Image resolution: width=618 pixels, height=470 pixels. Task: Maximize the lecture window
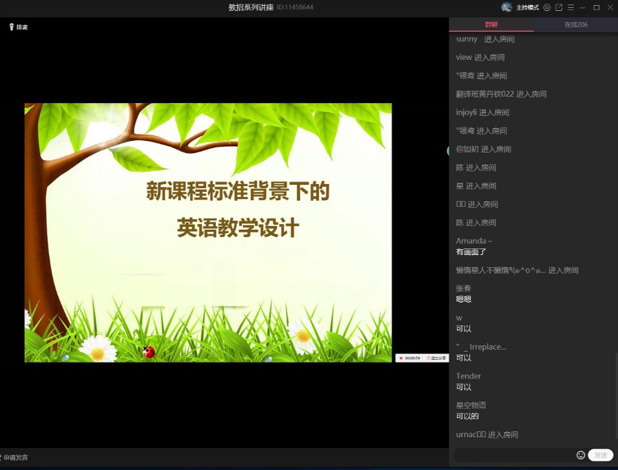pyautogui.click(x=596, y=8)
